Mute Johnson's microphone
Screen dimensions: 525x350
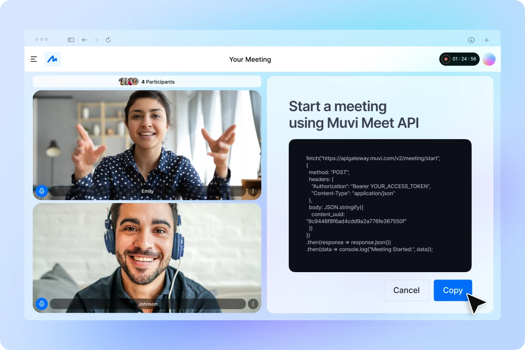pos(42,304)
